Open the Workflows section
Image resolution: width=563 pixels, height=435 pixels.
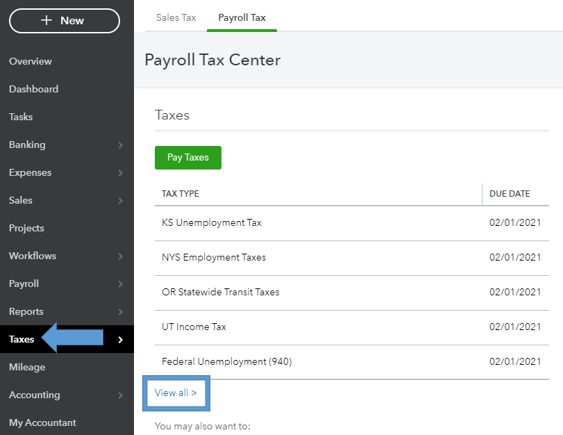click(32, 256)
